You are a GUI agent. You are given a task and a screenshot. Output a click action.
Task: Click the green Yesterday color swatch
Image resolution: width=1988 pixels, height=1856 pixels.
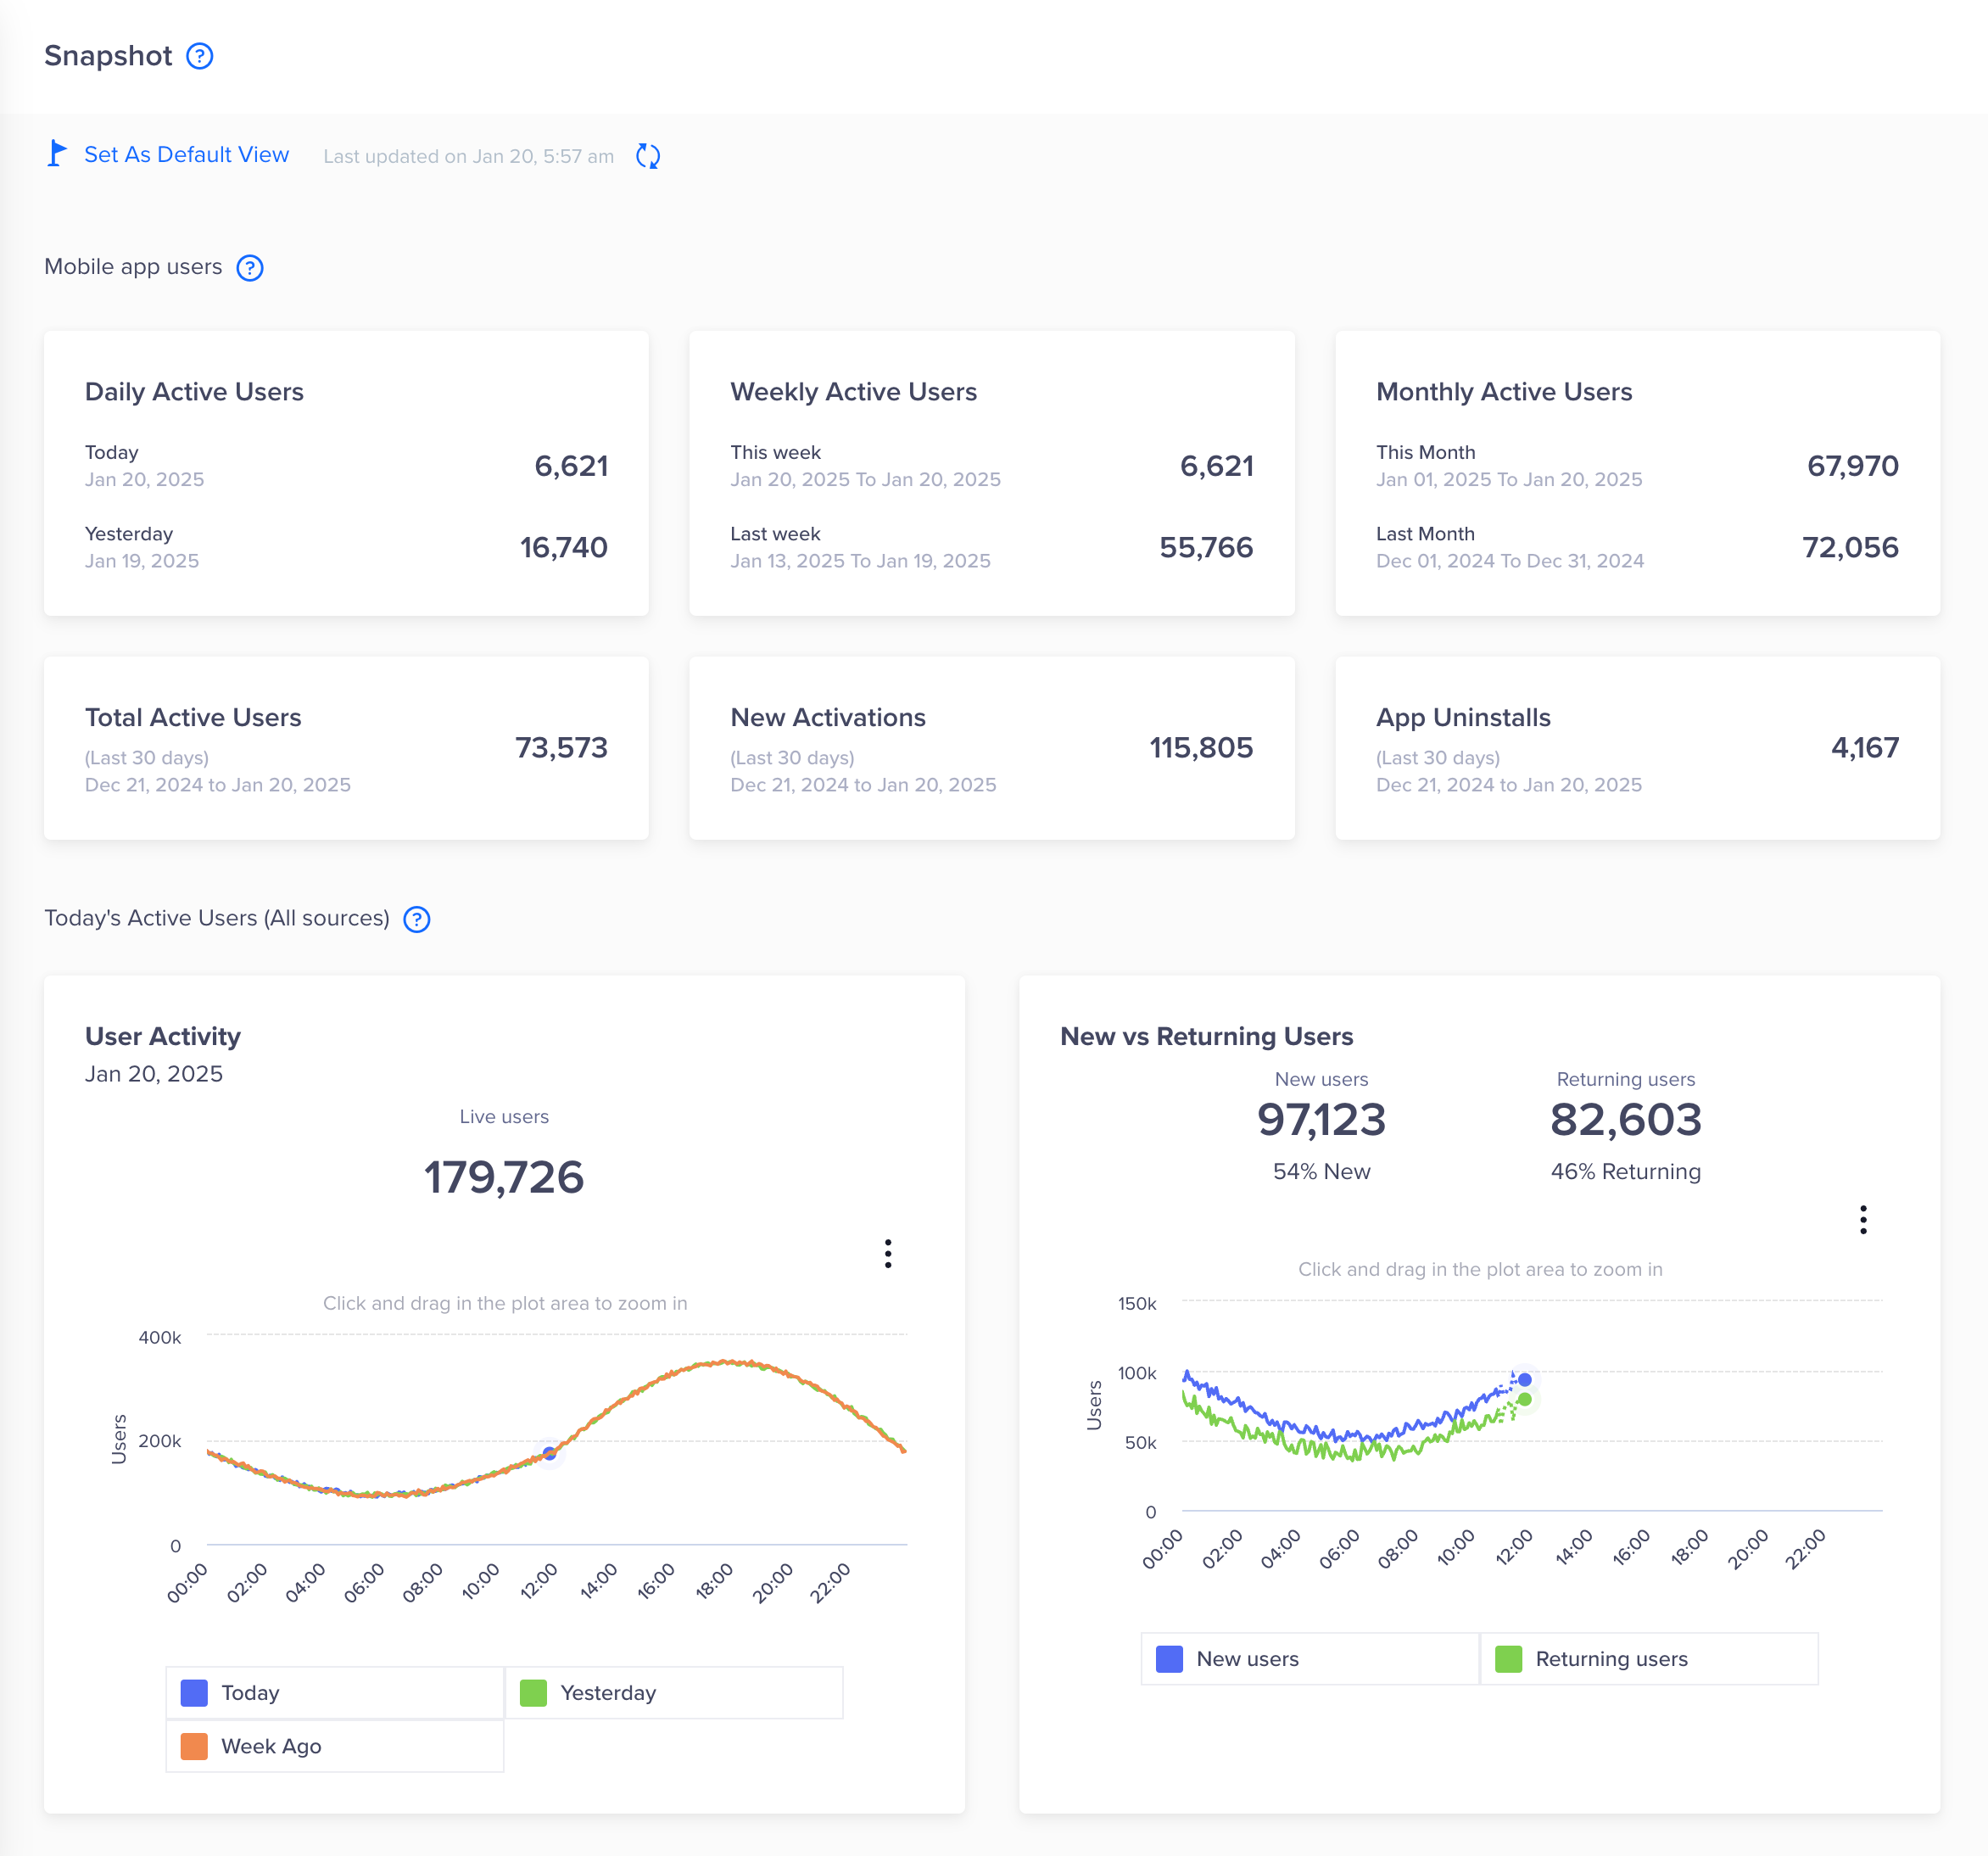(533, 1693)
